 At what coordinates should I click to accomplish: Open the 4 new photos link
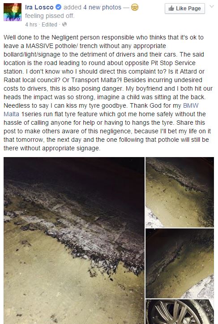[102, 7]
